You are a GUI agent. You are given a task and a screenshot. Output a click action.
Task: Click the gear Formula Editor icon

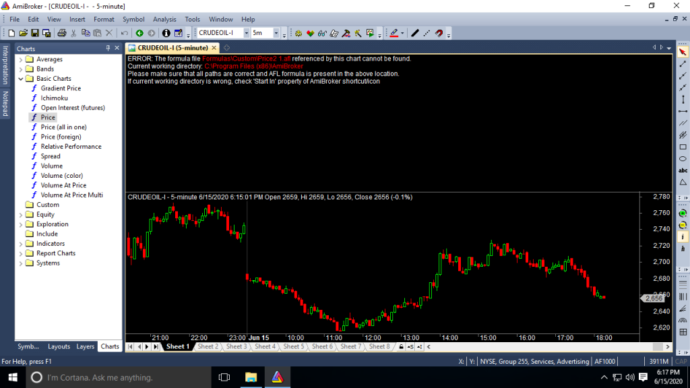299,33
